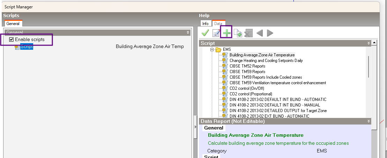Select CO2 control (On/Off) script
Screen dimensions: 387x158
[247, 88]
